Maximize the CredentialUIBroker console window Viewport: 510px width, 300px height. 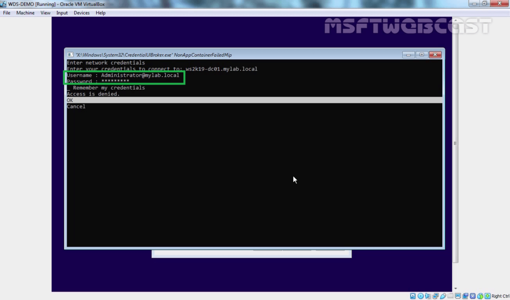[x=421, y=55]
